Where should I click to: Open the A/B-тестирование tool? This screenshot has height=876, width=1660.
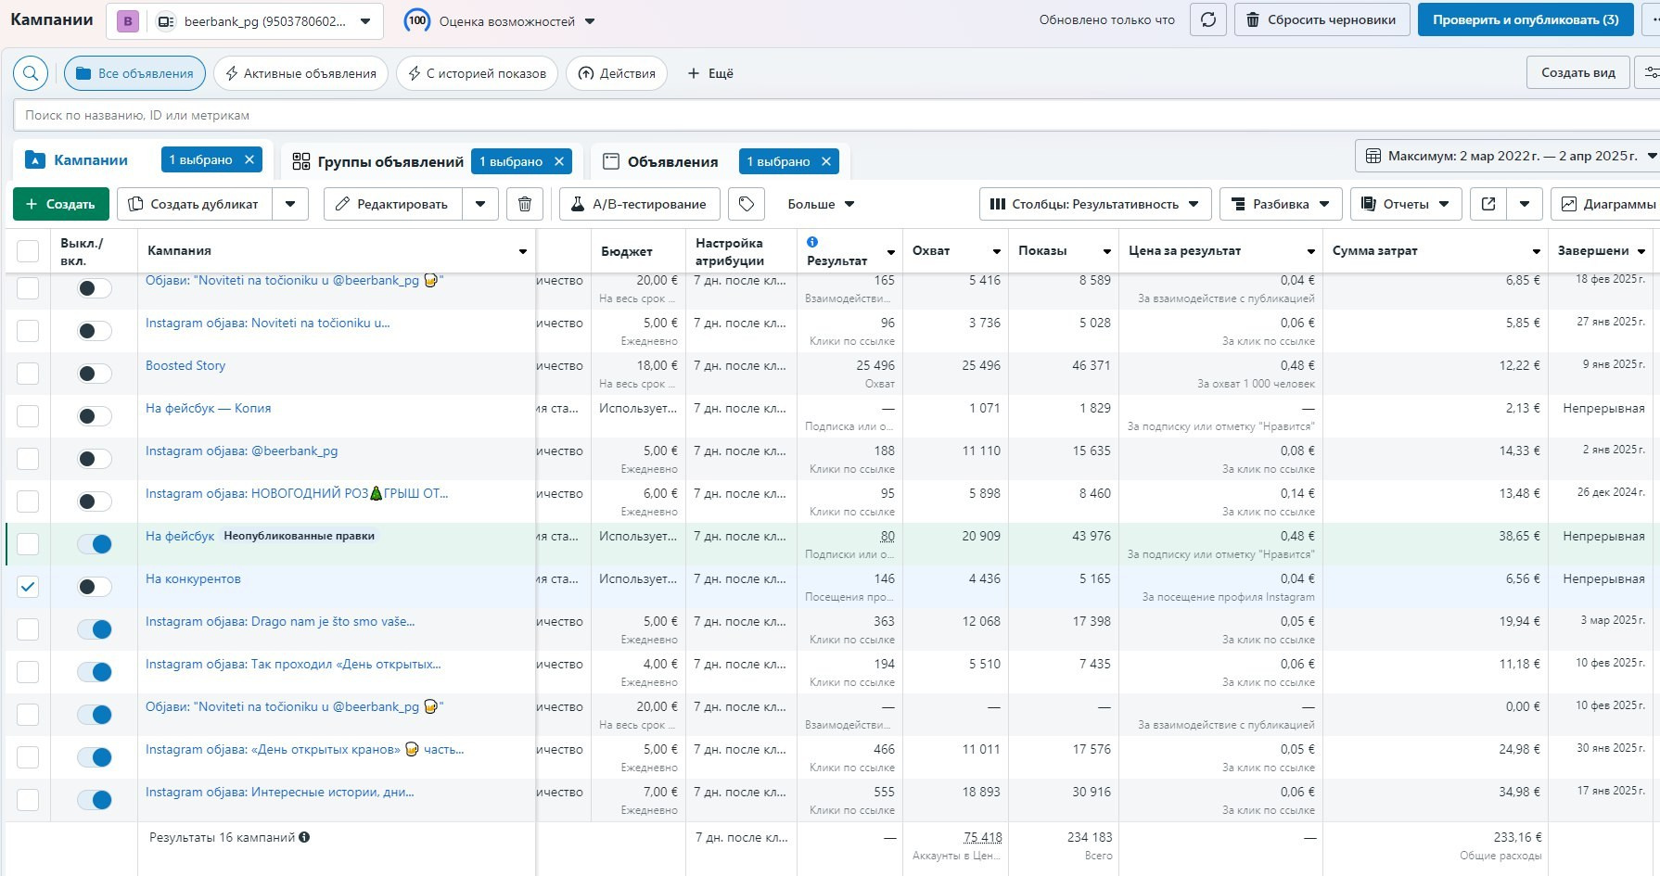coord(639,204)
